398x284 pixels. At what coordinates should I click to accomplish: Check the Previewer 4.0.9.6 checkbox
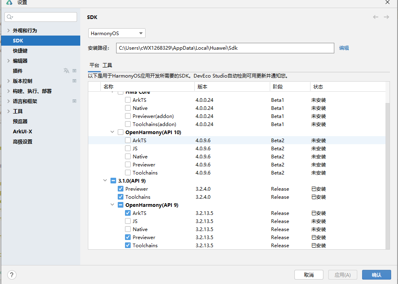(x=128, y=164)
